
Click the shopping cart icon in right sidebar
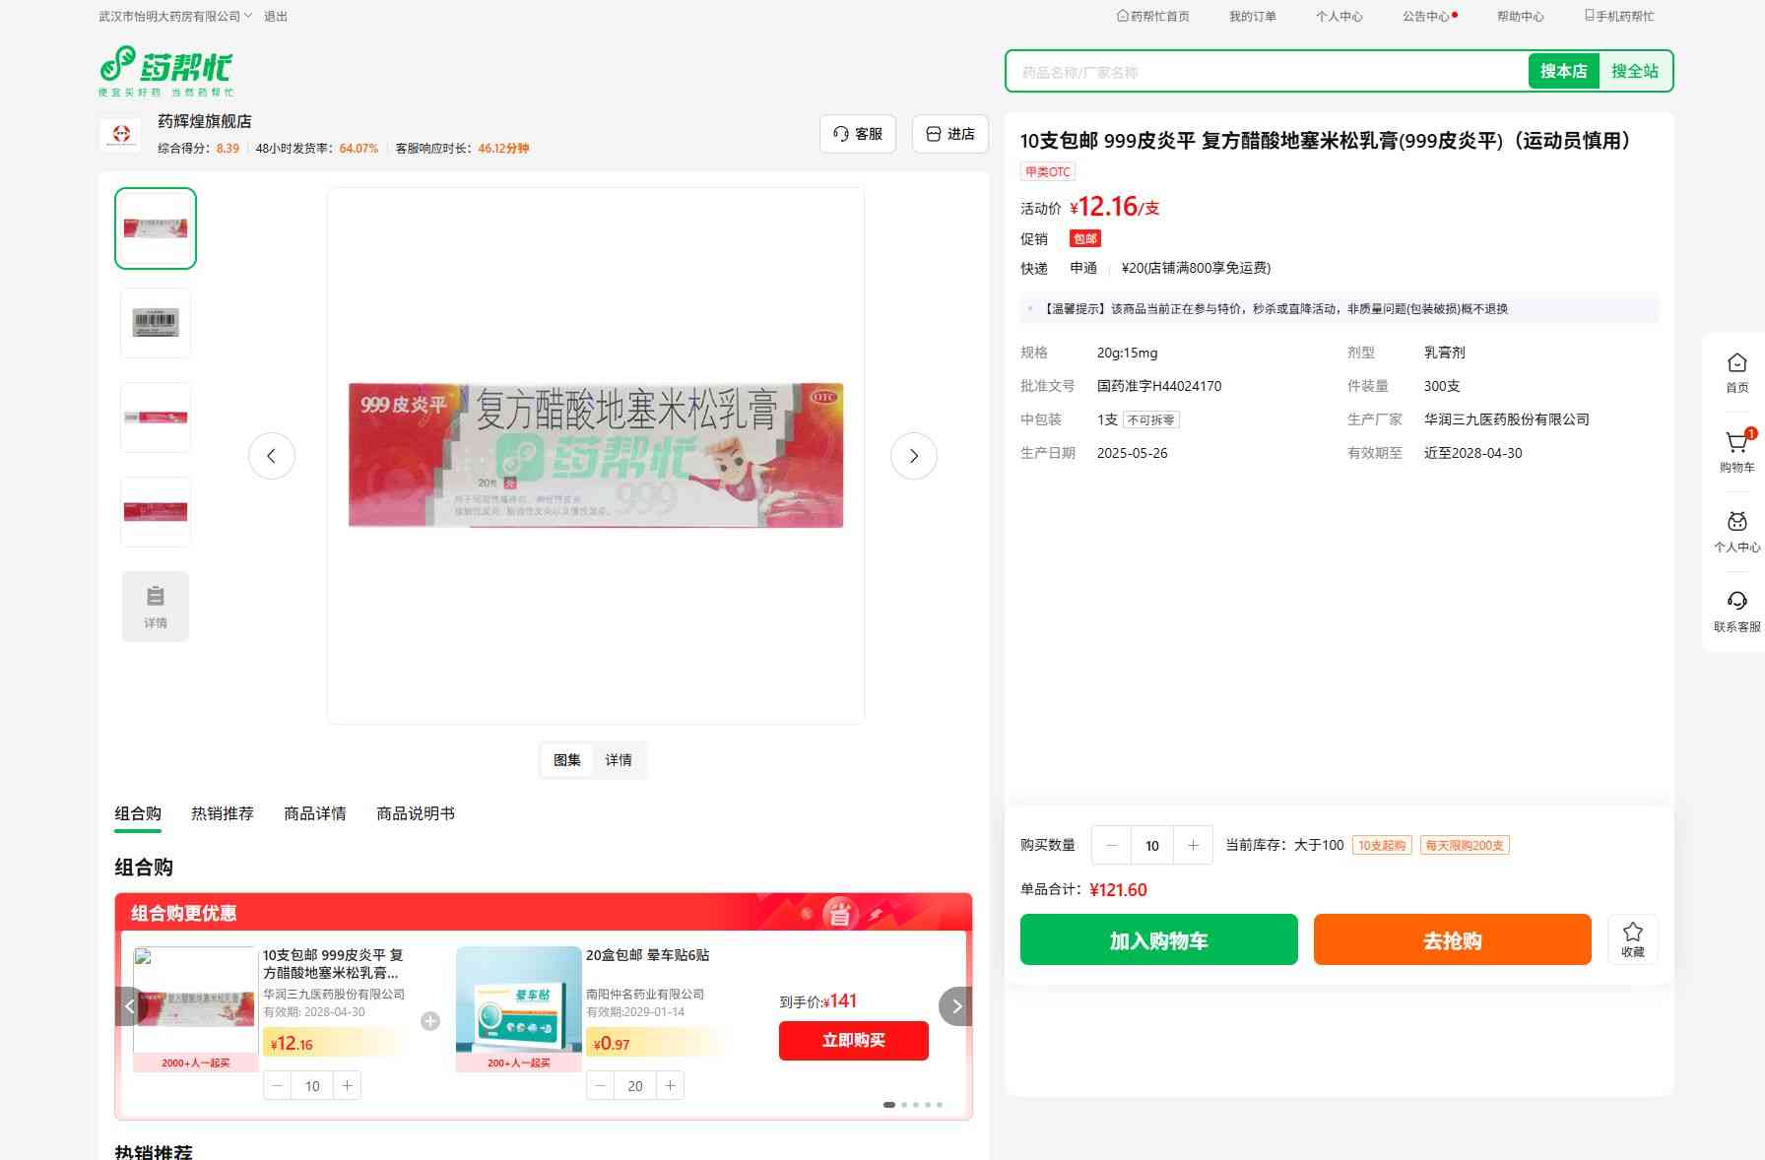pos(1736,443)
